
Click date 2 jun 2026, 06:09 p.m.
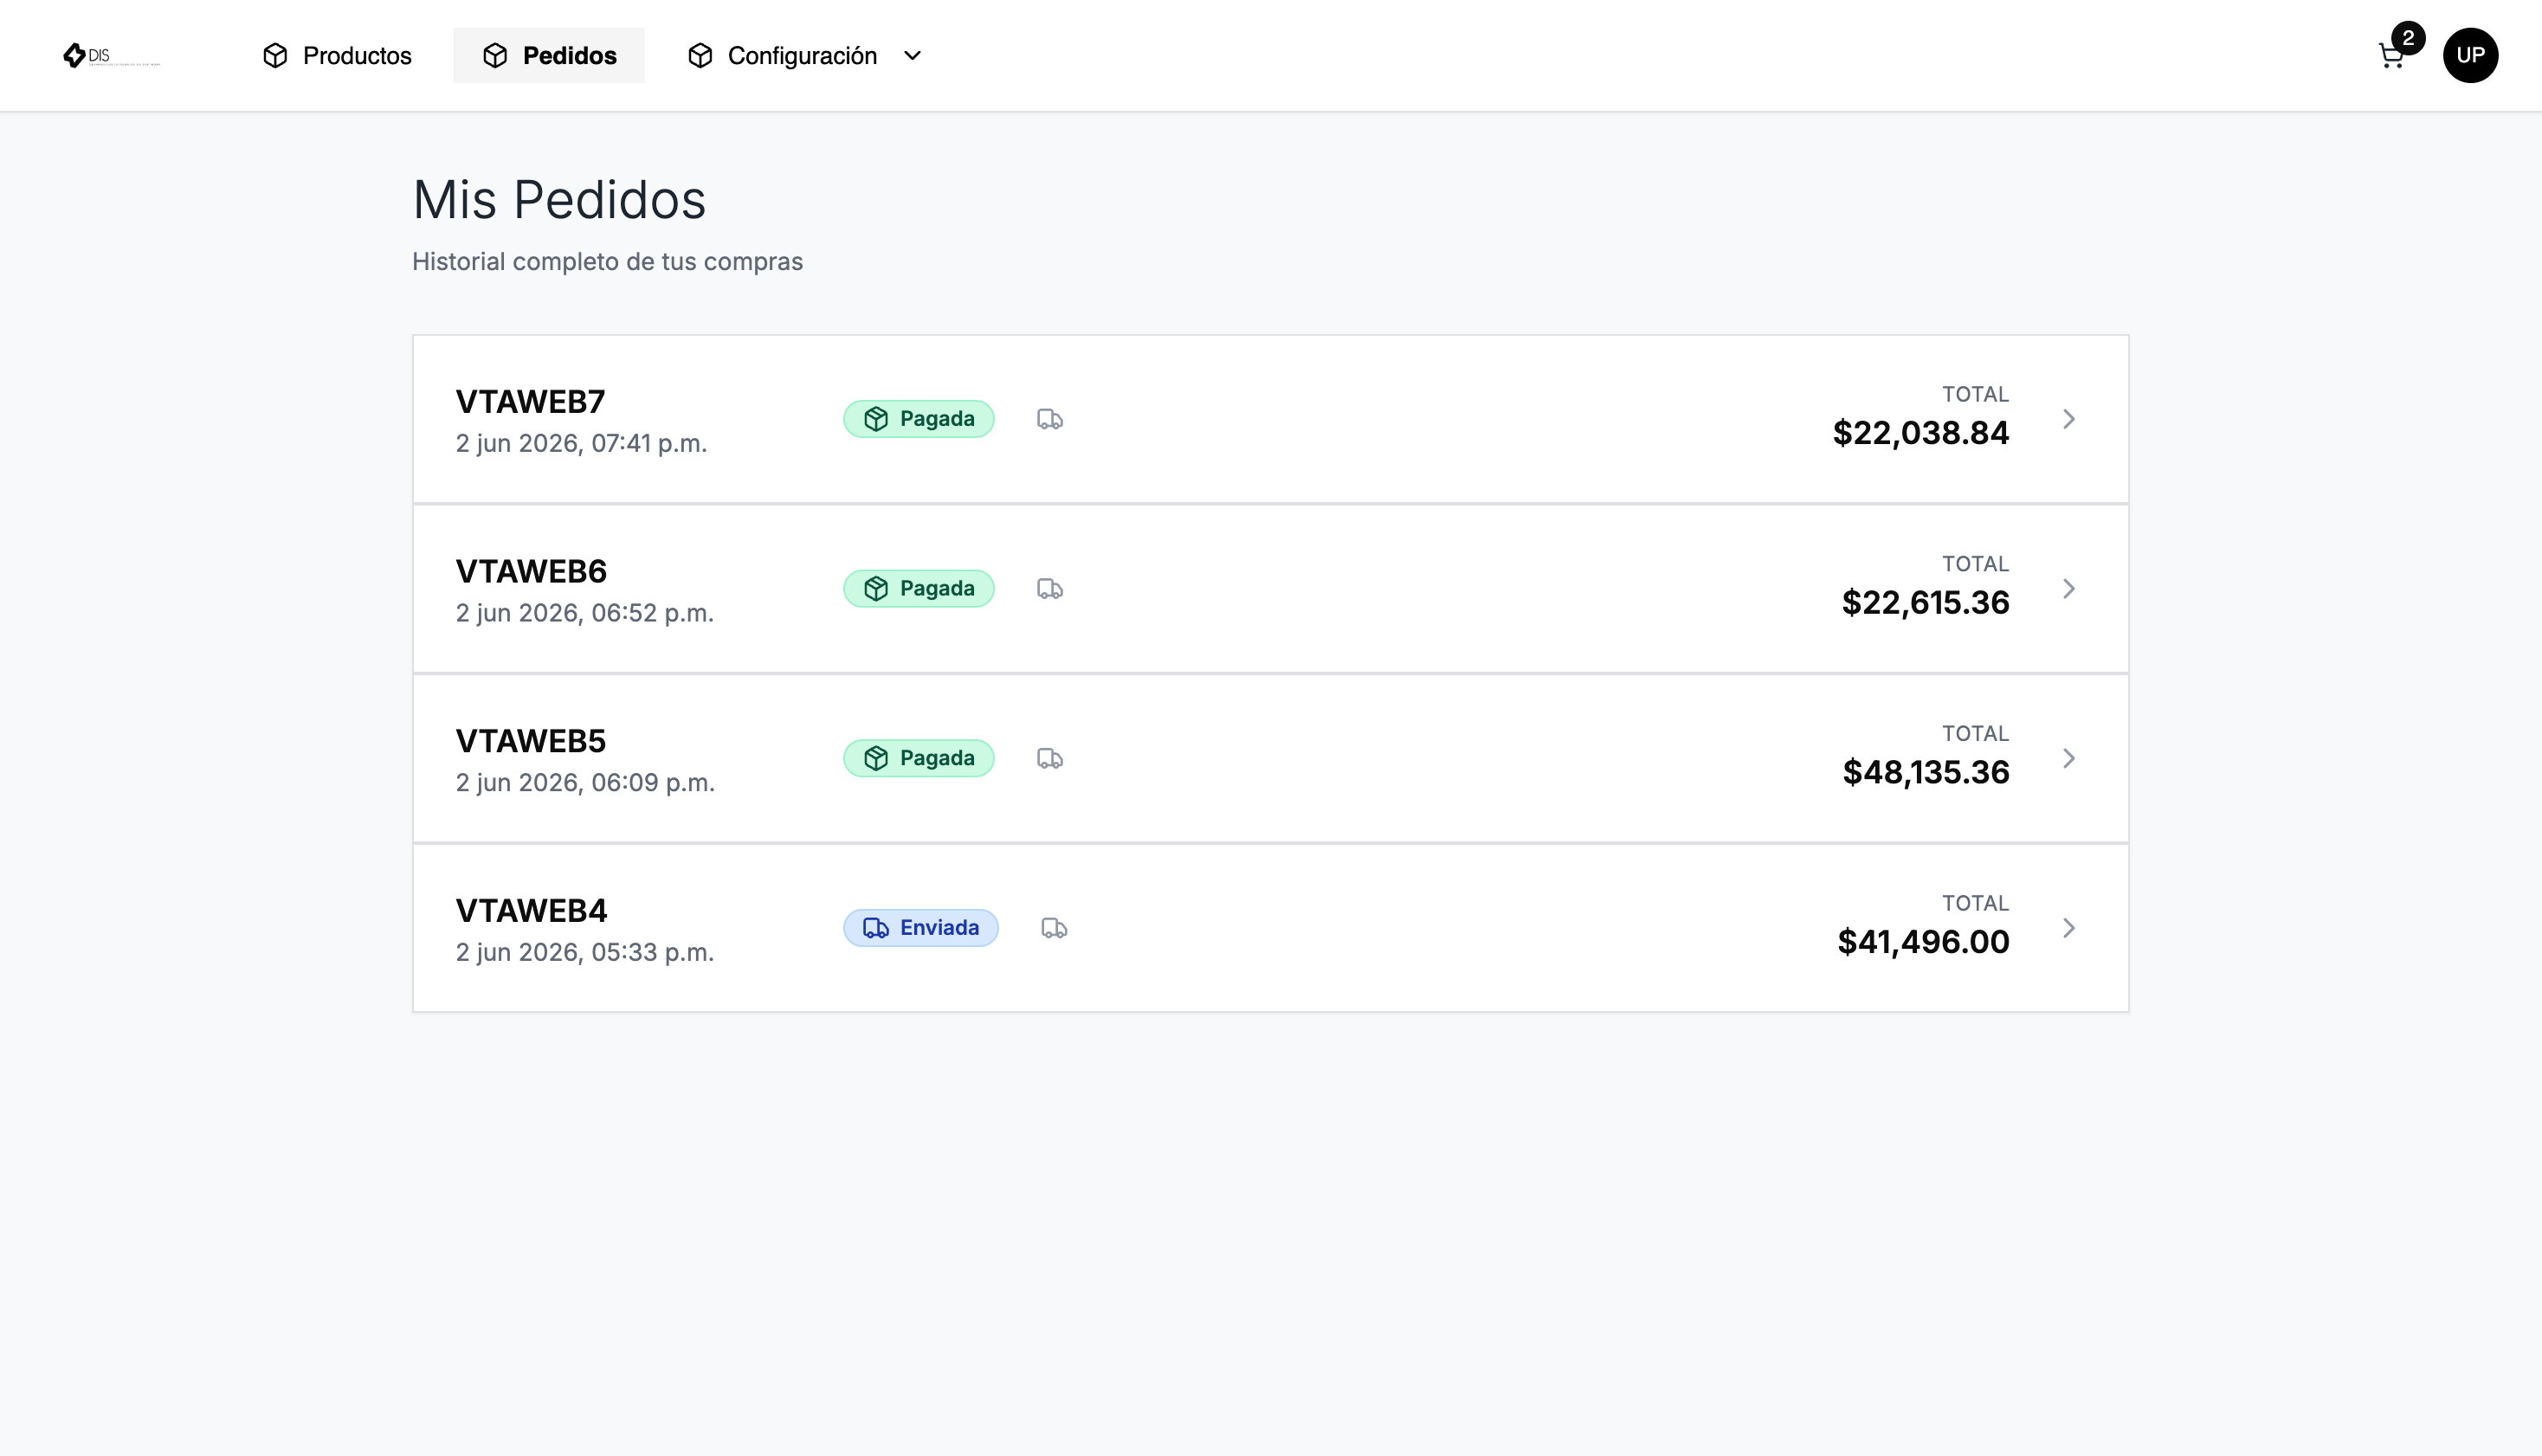point(585,783)
